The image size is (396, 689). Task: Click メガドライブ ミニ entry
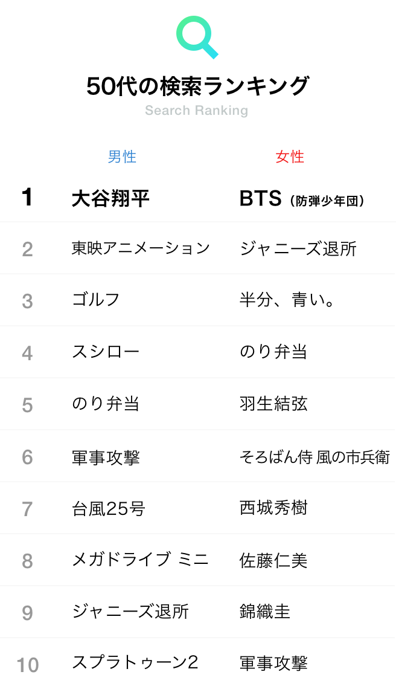pos(140,560)
